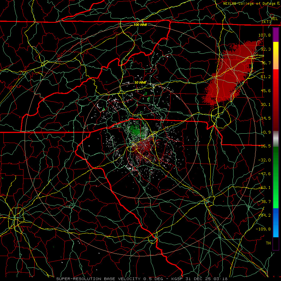Click the TH label on the legend
The image size is (281, 281).
pos(268,243)
